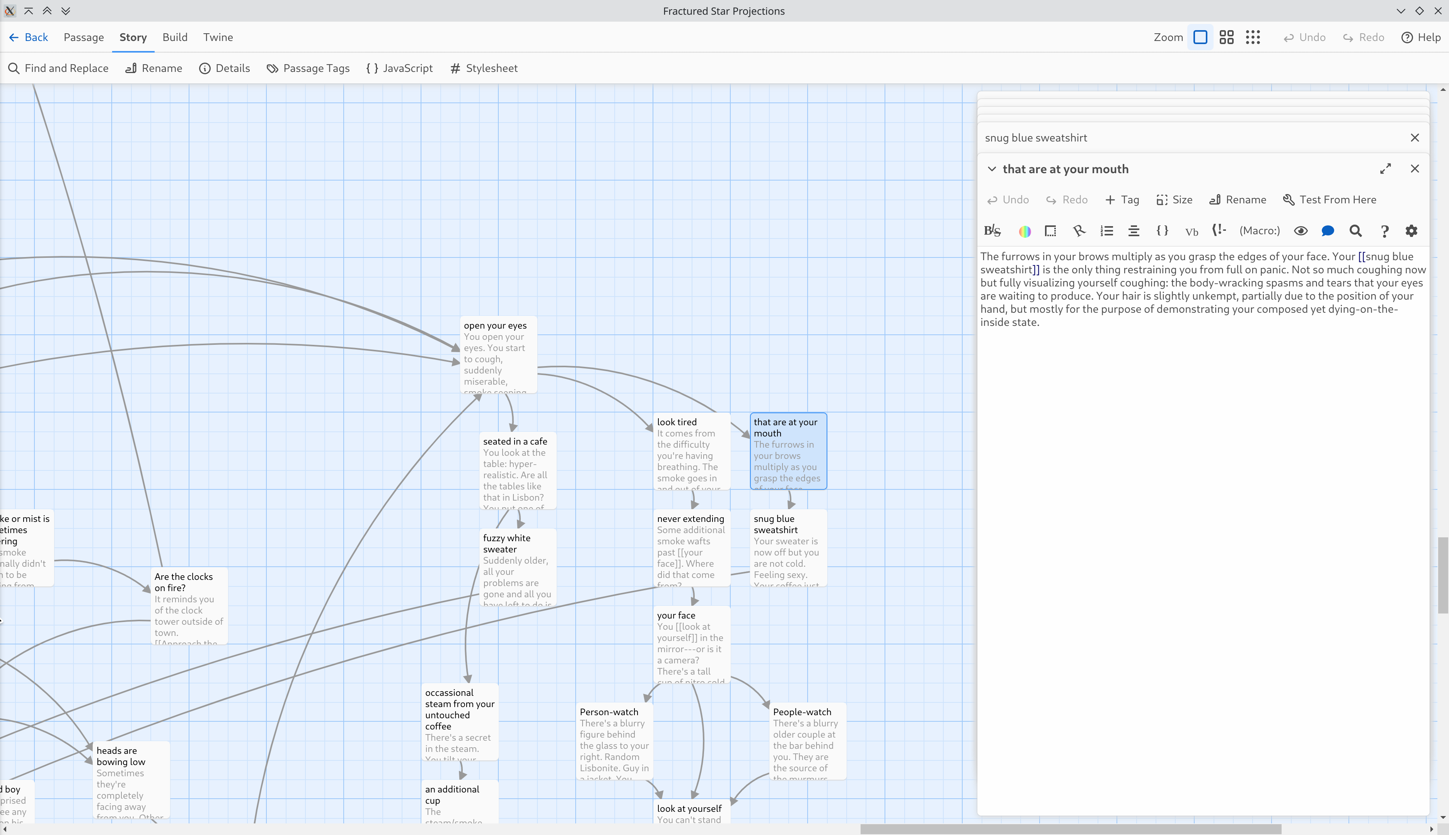This screenshot has height=835, width=1449.
Task: Click the borders tool icon
Action: [1050, 230]
